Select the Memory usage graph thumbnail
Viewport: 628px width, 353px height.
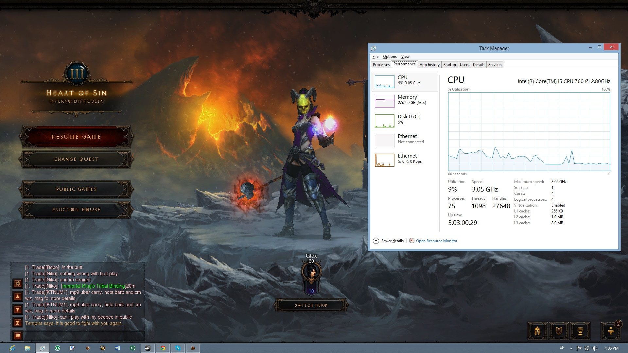click(x=384, y=101)
